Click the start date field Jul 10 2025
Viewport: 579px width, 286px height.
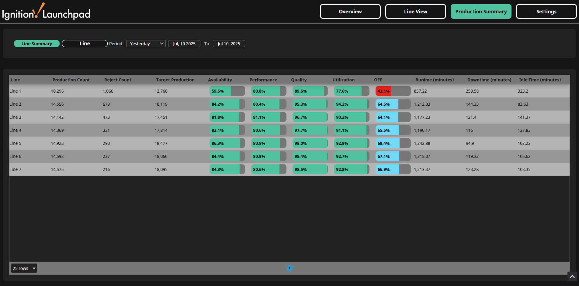pos(184,44)
